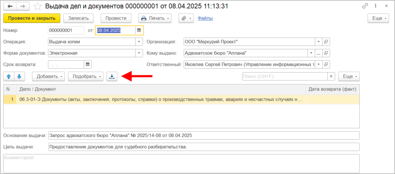The image size is (395, 174).
Task: Expand the Операция dropdown
Action: coord(139,42)
